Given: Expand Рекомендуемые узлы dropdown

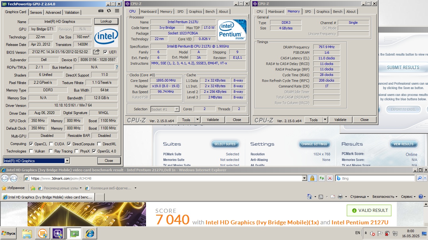Looking at the screenshot, I should pos(81,188).
